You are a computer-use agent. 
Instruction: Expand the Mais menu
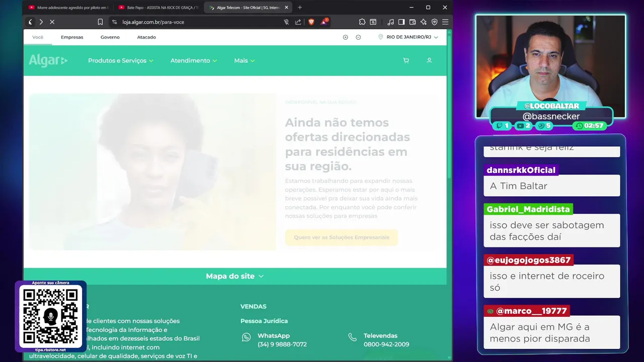pos(245,60)
